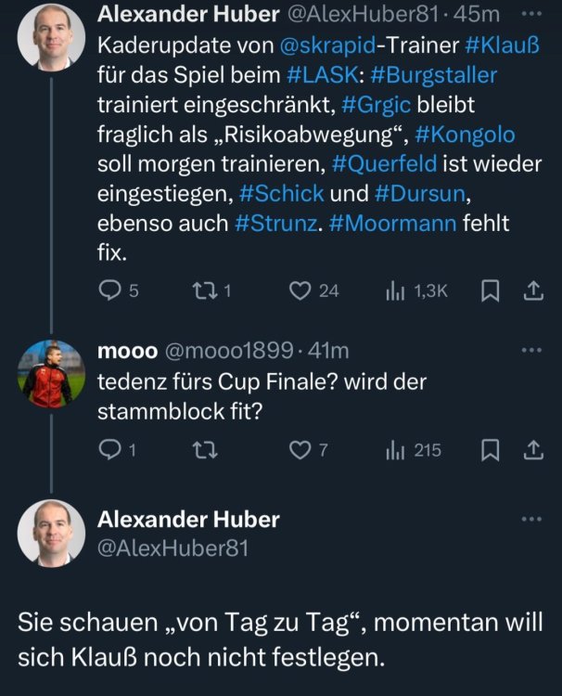
Task: Share Alexander Huber's Kaderupdate tweet
Action: 533,290
